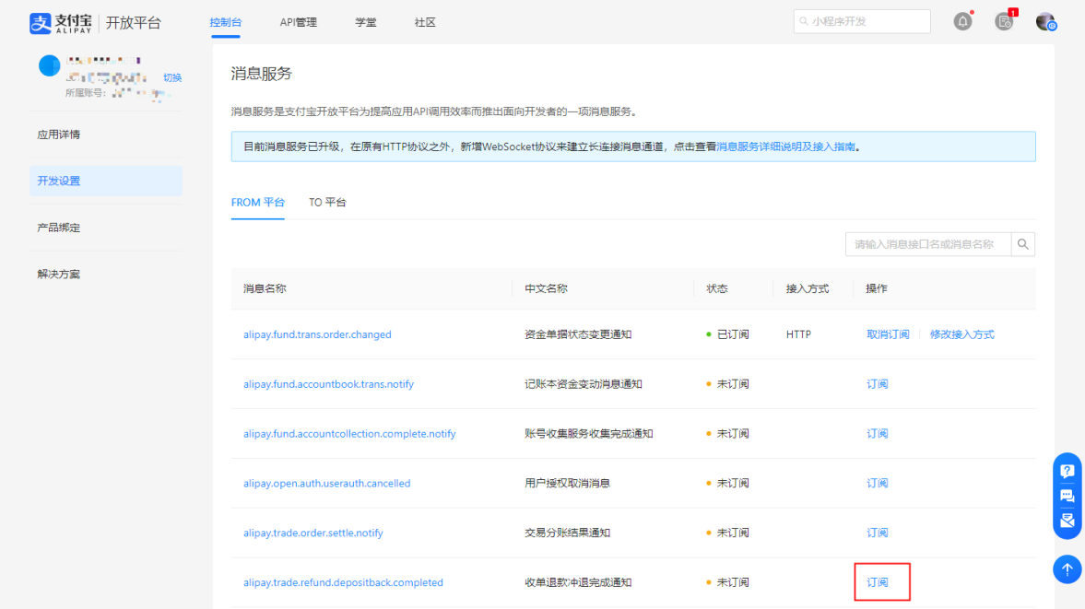
Task: Click the 接入方式 column header
Action: point(808,289)
